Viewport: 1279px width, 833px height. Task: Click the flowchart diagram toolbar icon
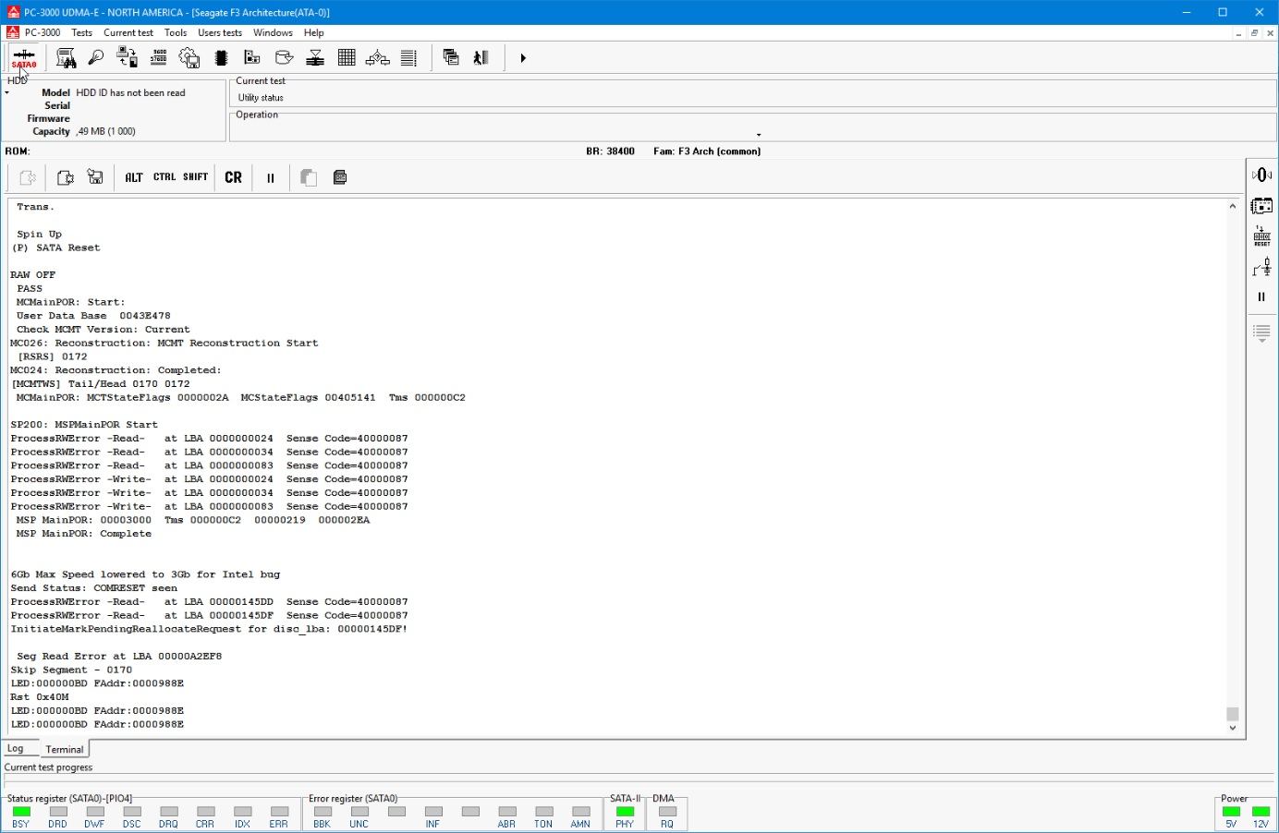(x=378, y=58)
